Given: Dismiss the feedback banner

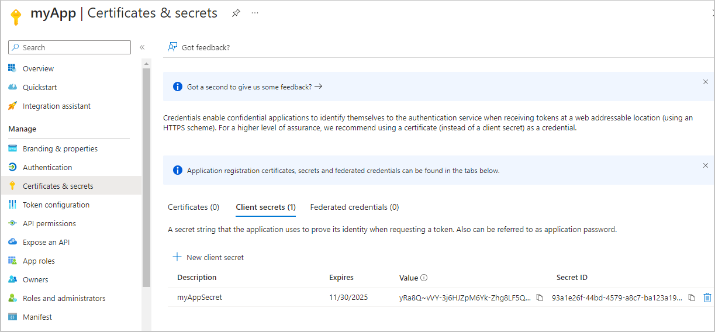Looking at the screenshot, I should pos(706,82).
